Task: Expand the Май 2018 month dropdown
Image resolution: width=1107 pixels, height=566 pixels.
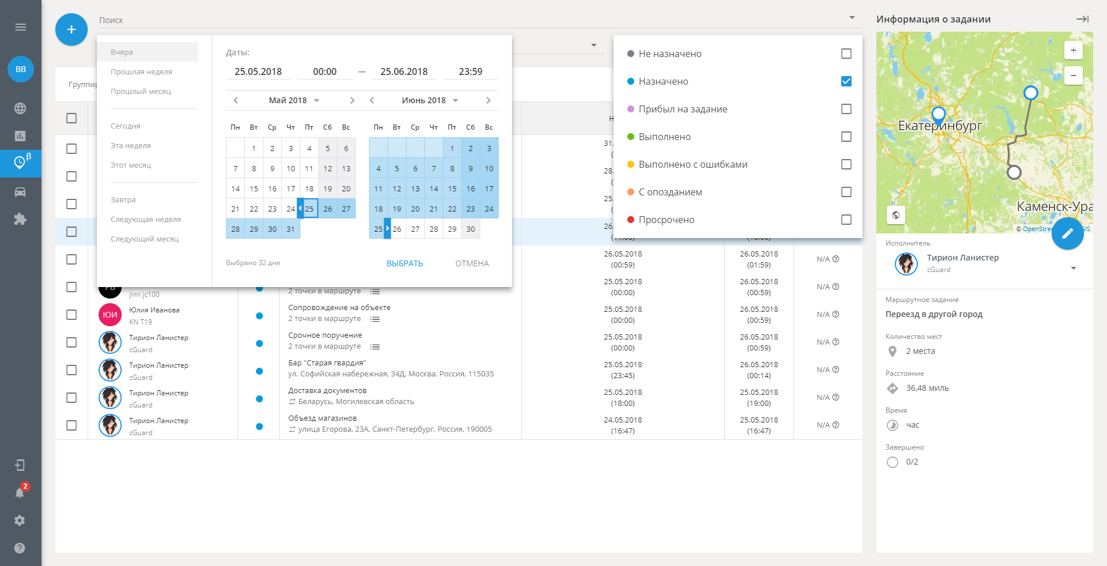Action: [x=317, y=100]
